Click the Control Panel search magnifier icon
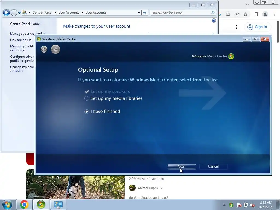This screenshot has height=210, width=280. (213, 13)
